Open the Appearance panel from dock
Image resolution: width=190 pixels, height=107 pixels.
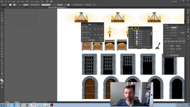[188, 36]
